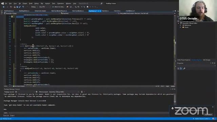Open the Build menu
The height and width of the screenshot is (122, 217).
31,3
